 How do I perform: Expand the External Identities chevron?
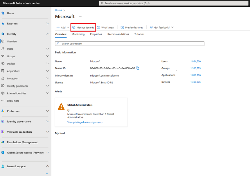tap(48, 93)
